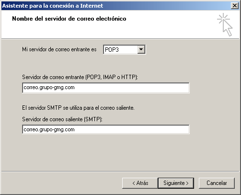Click the Cancelar button
241x195 pixels.
[217, 183]
